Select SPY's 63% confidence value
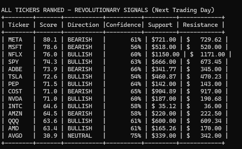 click(136, 62)
